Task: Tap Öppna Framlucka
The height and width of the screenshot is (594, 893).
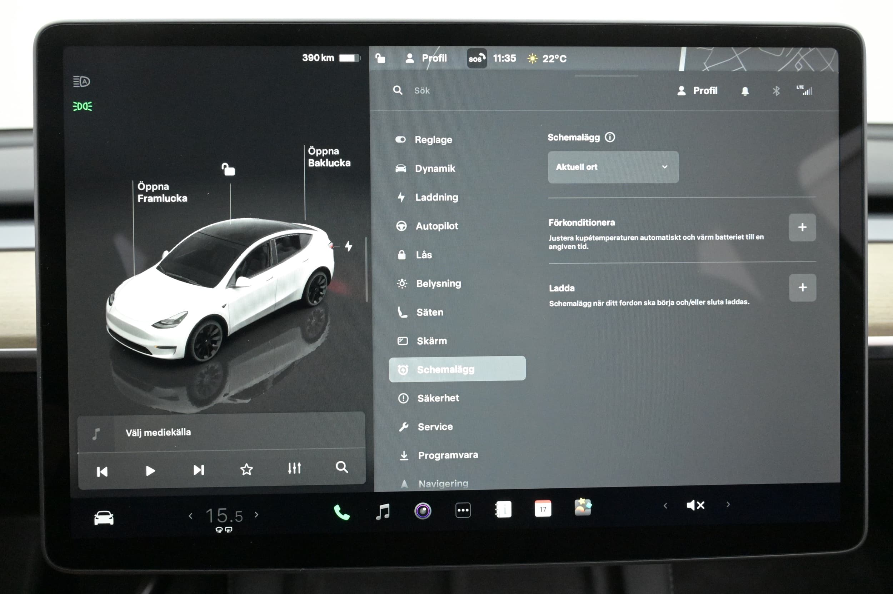Action: pyautogui.click(x=163, y=193)
